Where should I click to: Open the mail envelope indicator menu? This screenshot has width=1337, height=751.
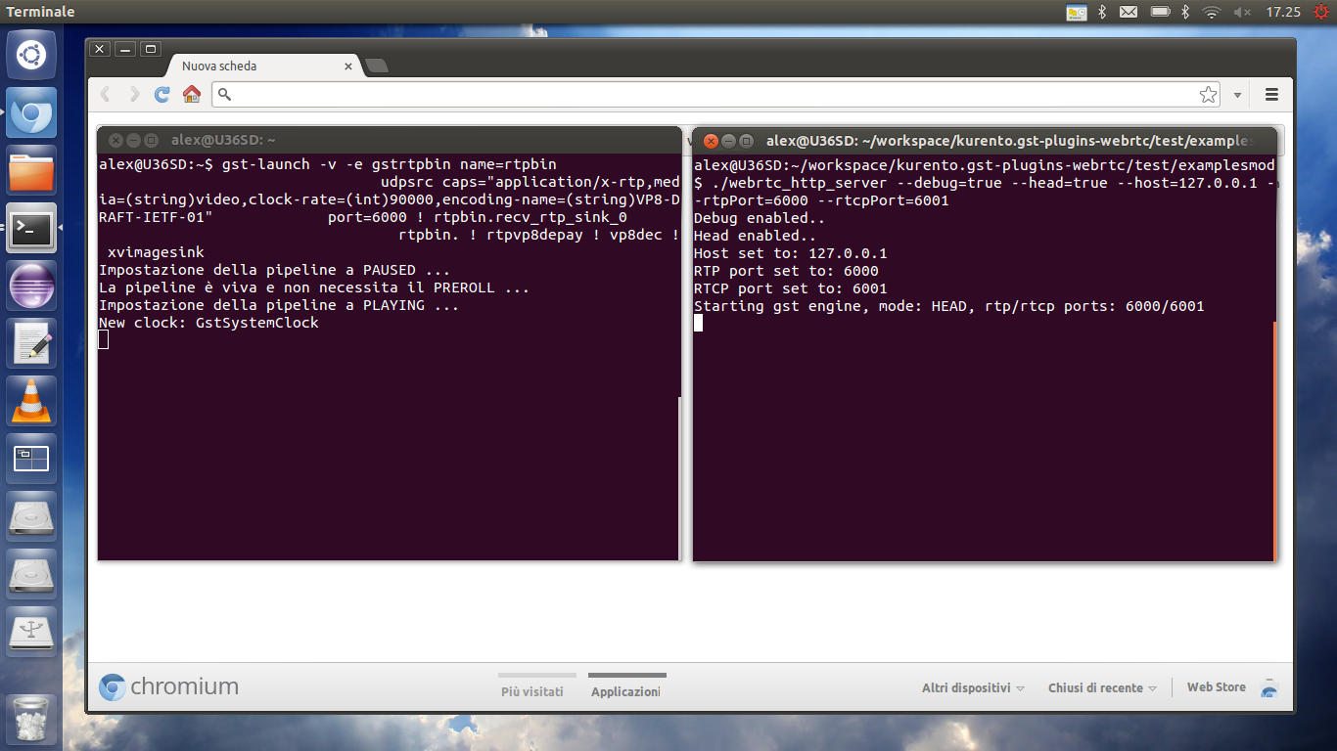pos(1129,12)
